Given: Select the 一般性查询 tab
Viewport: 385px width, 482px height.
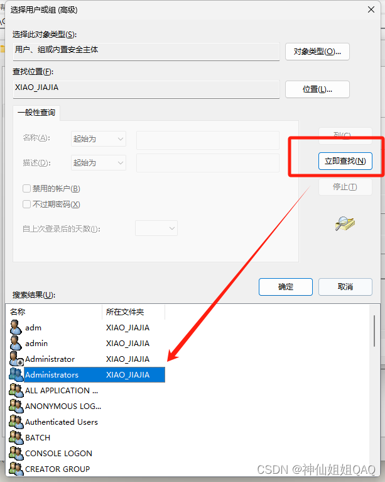Looking at the screenshot, I should pyautogui.click(x=36, y=113).
